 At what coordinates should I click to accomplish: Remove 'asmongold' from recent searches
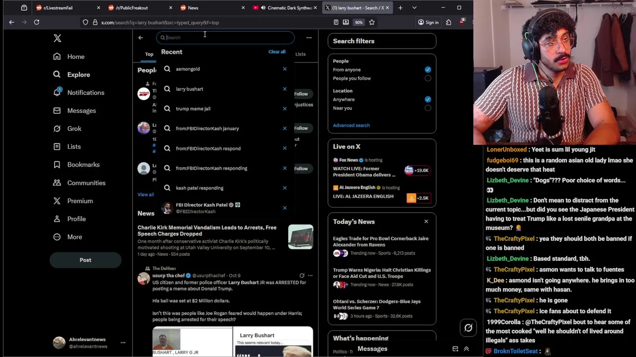click(x=285, y=69)
